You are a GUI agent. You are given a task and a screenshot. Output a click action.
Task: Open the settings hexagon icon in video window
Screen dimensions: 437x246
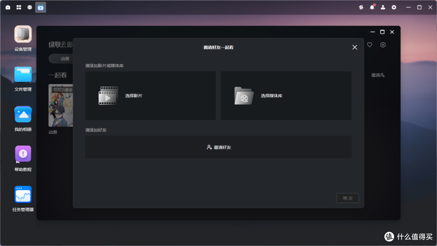[x=383, y=45]
